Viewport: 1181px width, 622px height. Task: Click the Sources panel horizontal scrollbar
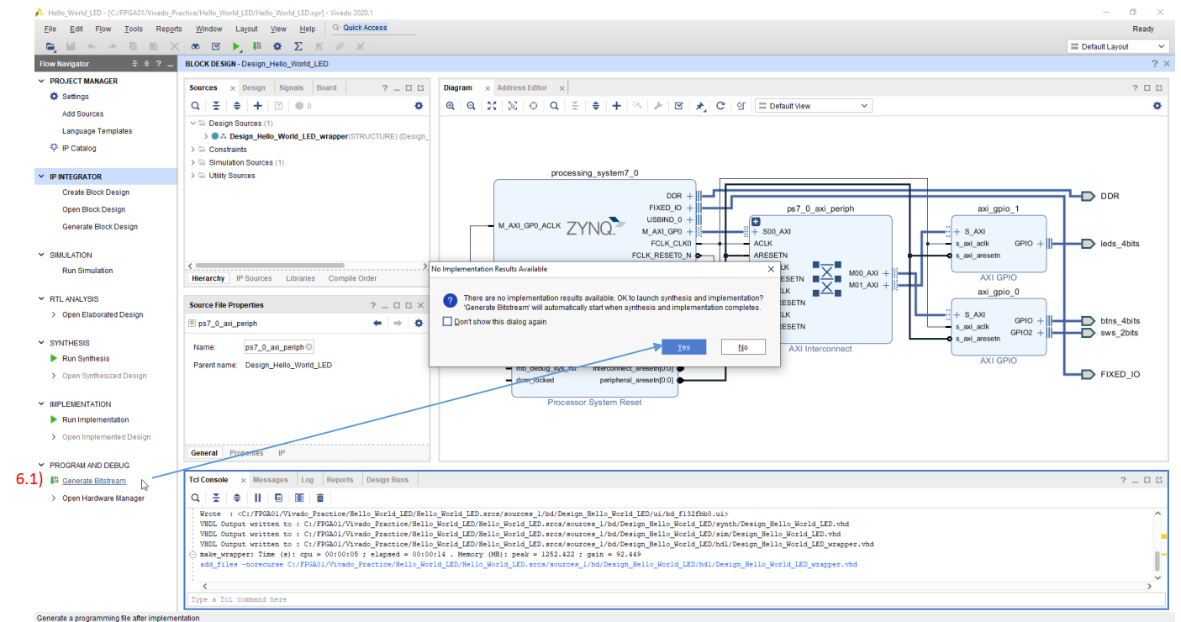coord(271,266)
